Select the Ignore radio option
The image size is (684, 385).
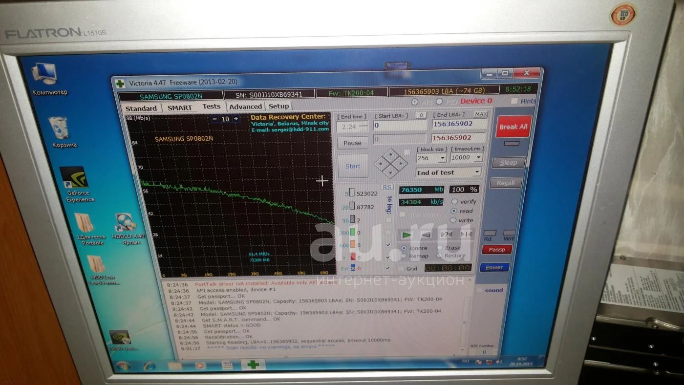coord(404,248)
